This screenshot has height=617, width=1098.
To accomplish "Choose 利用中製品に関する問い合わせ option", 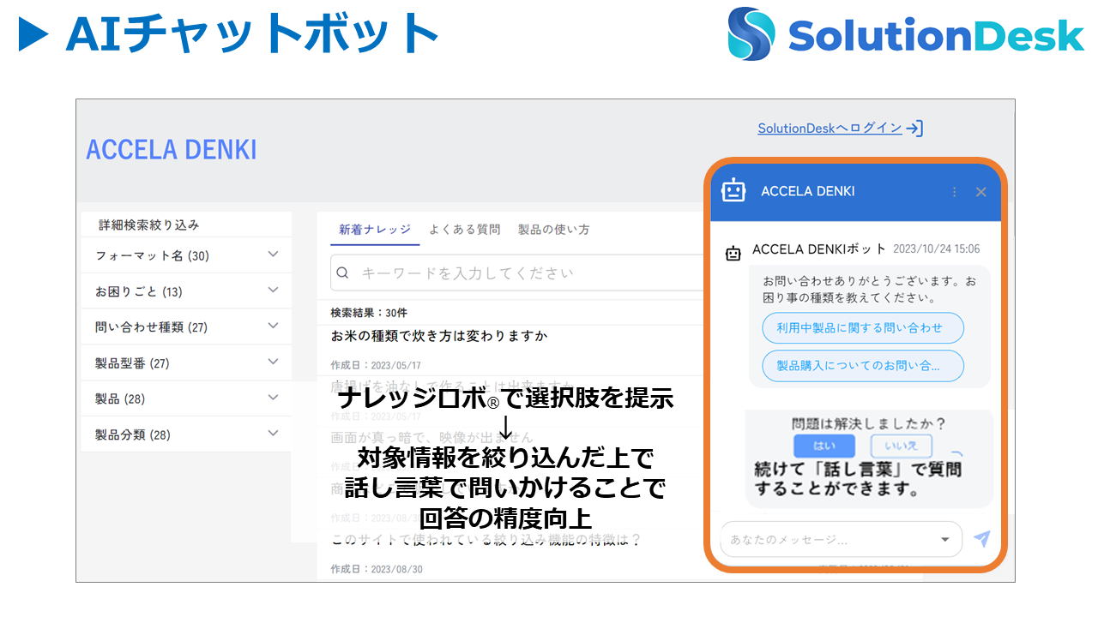I will point(863,328).
